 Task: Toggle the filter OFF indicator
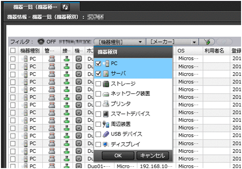click(41, 42)
